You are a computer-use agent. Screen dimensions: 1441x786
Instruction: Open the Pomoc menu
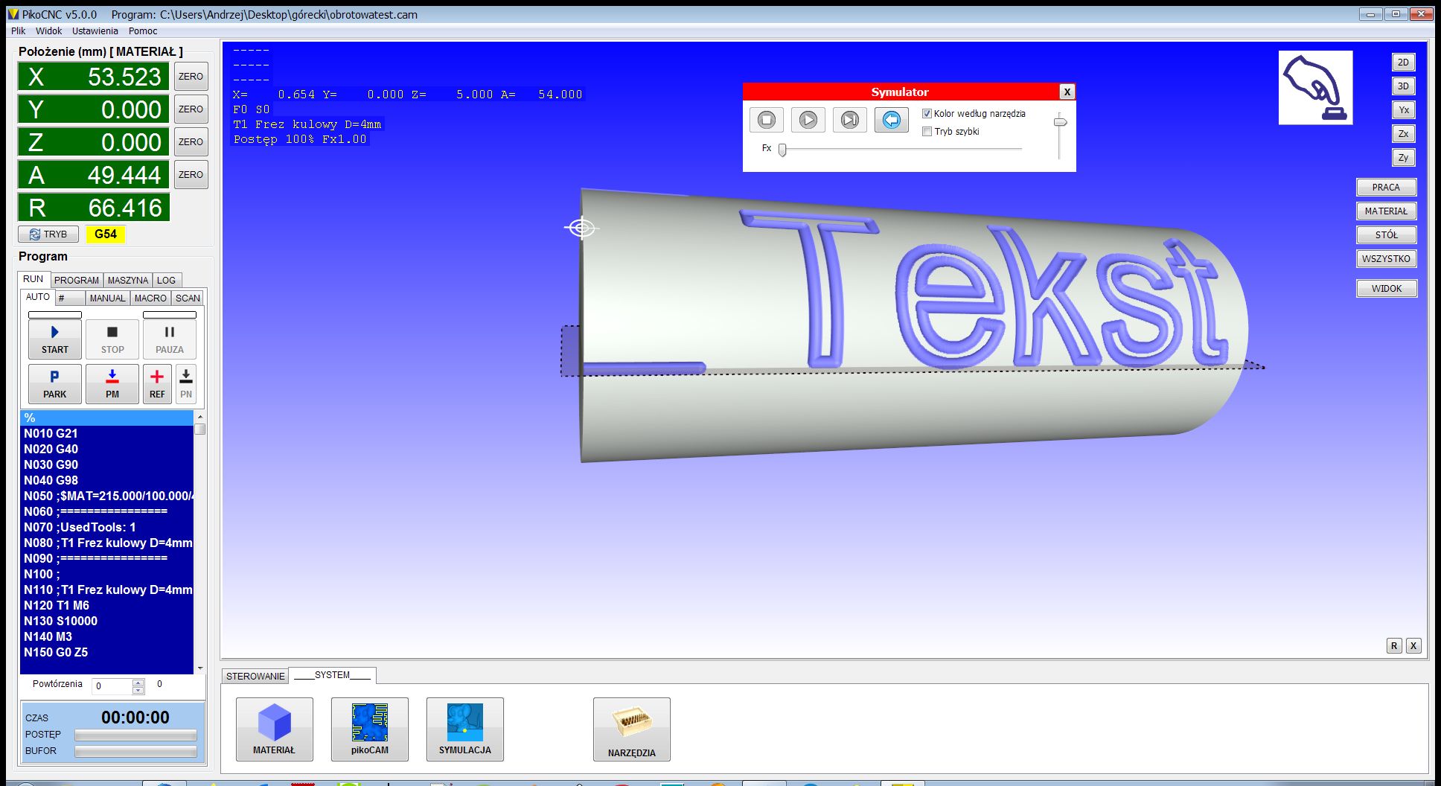pyautogui.click(x=143, y=31)
